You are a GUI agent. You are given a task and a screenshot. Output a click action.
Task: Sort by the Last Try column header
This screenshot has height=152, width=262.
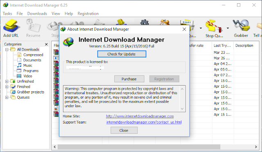point(222,46)
